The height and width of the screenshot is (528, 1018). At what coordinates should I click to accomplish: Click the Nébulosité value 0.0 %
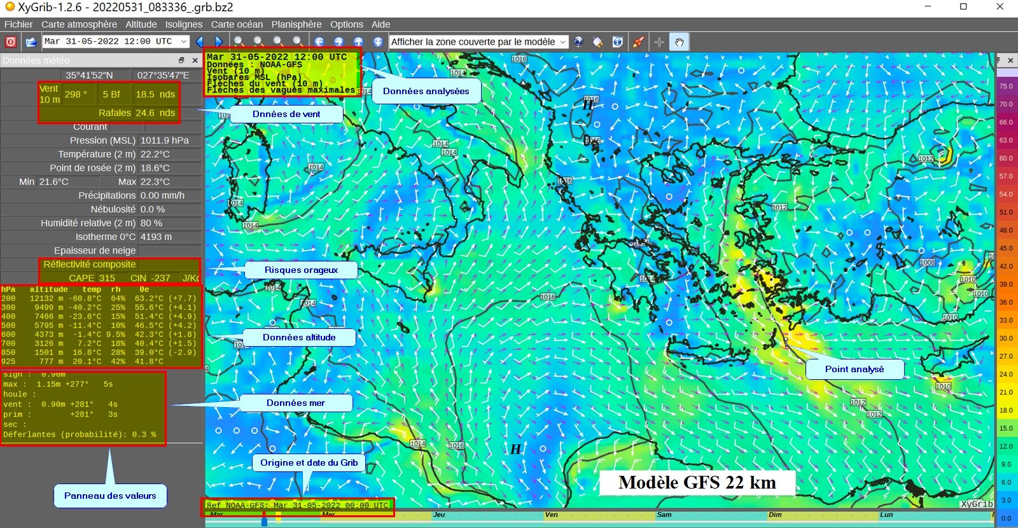point(153,209)
